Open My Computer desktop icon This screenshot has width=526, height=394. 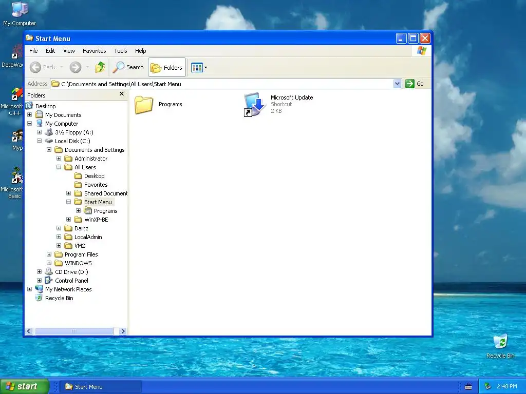20,14
